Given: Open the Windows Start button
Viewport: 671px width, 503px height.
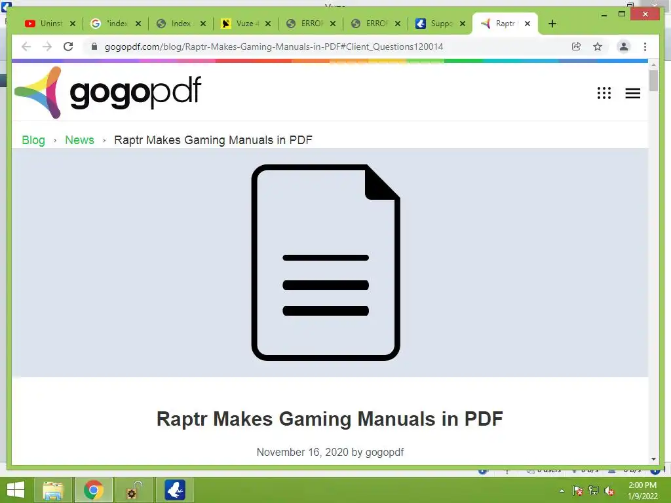Looking at the screenshot, I should click(x=16, y=490).
